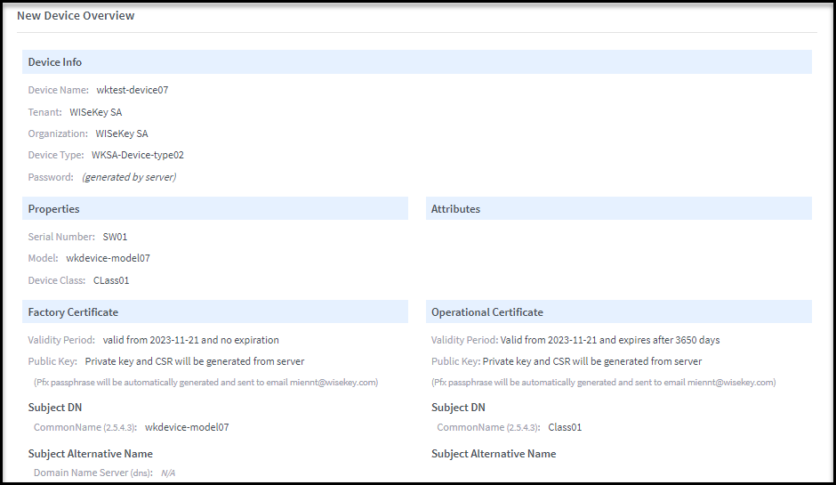Select the Device Info section header
The height and width of the screenshot is (485, 836).
(x=55, y=62)
